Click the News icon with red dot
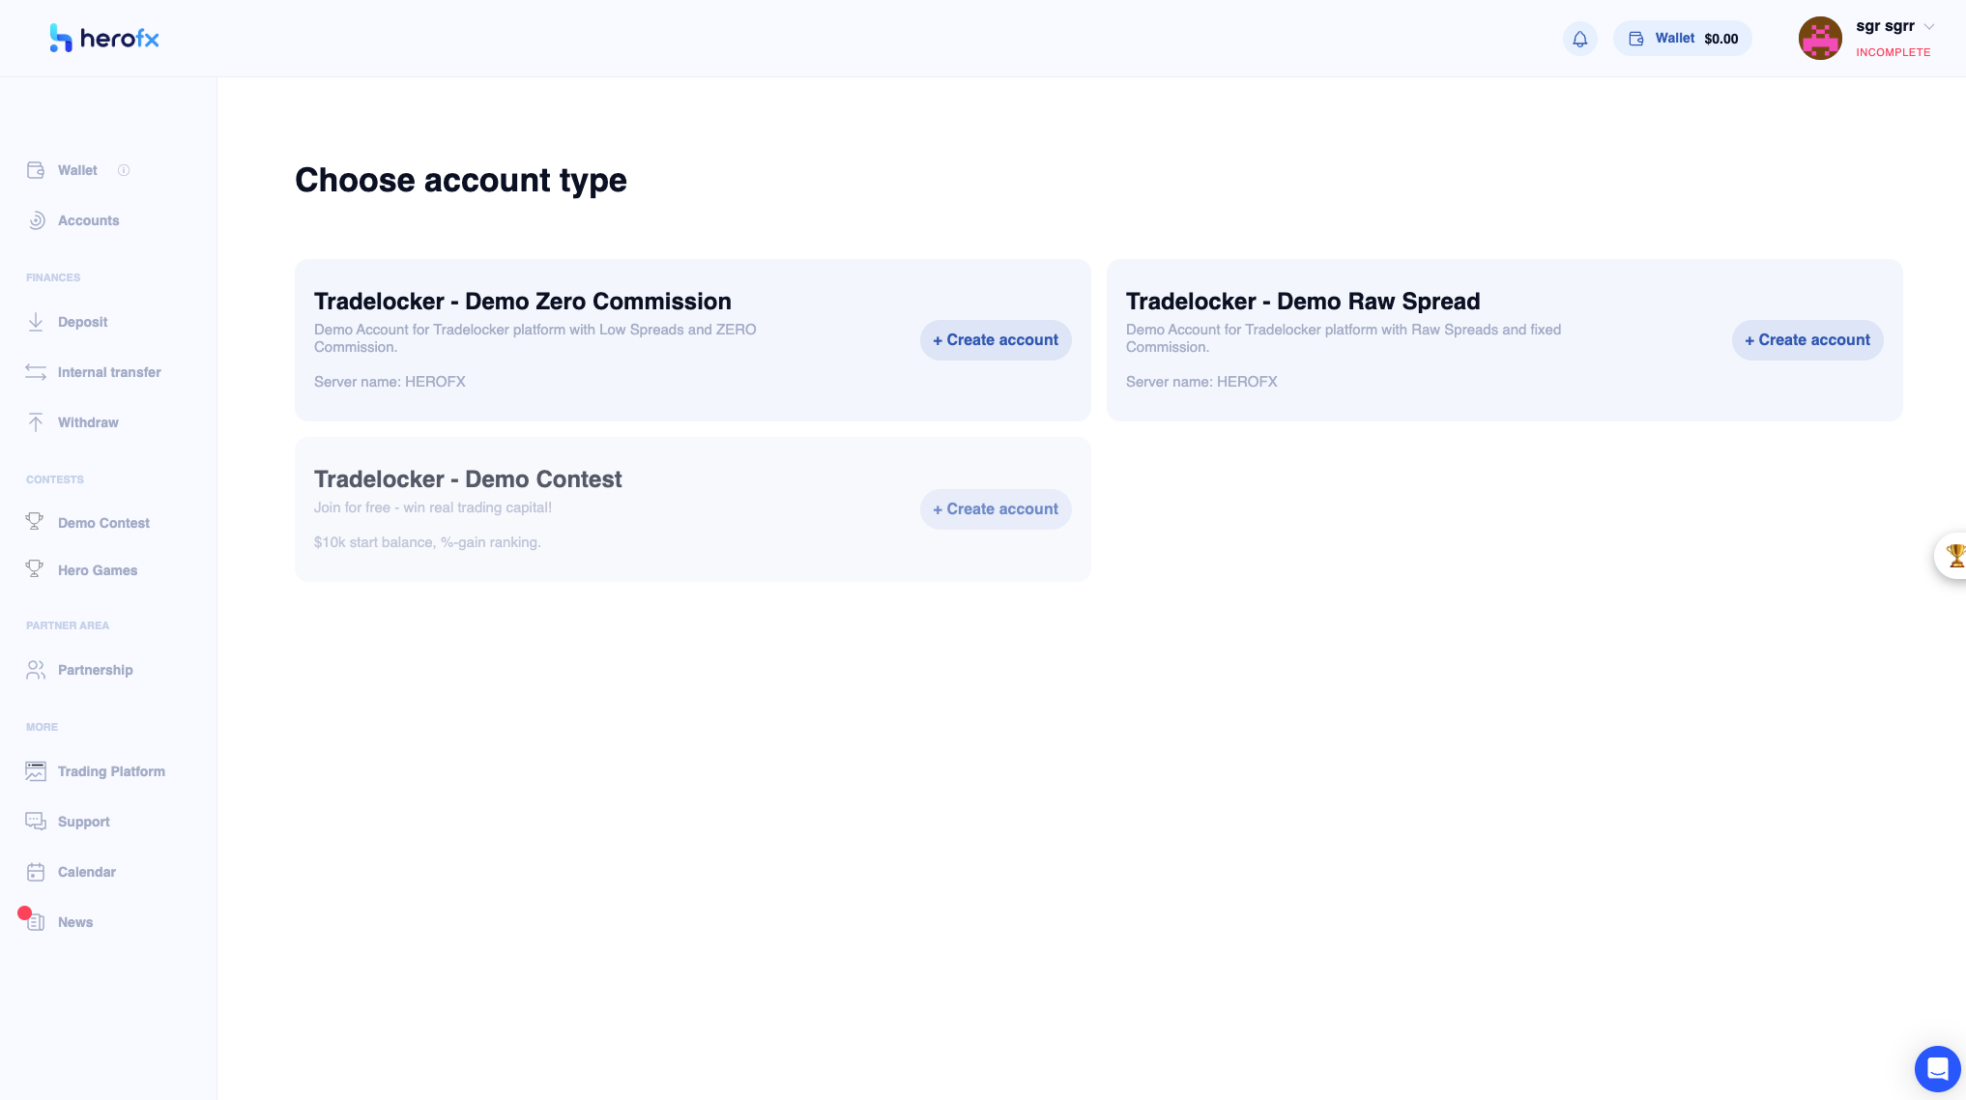This screenshot has height=1100, width=1966. [x=34, y=920]
